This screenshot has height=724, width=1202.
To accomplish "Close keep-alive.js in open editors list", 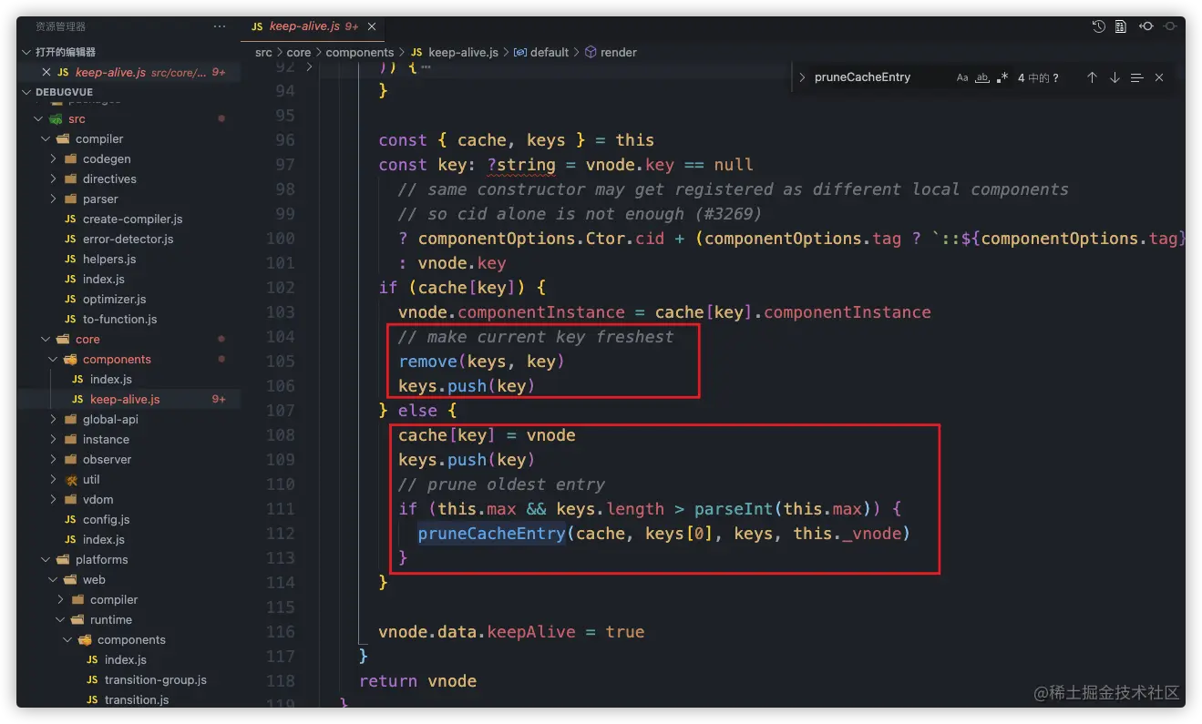I will pyautogui.click(x=46, y=72).
